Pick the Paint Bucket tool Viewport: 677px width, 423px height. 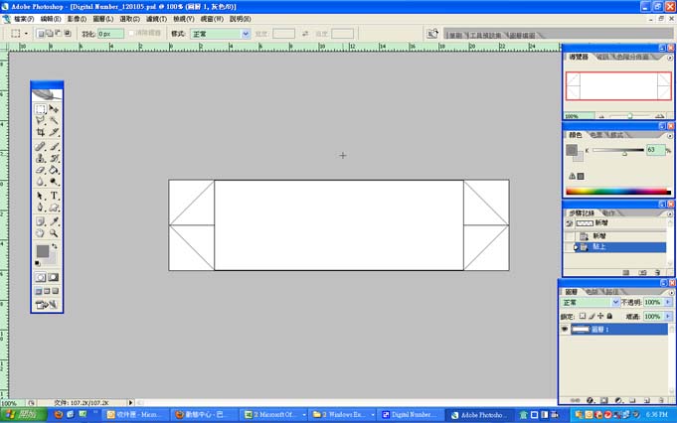54,170
